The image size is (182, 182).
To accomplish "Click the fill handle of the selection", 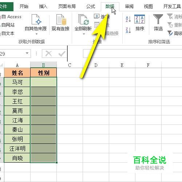I will [56, 162].
